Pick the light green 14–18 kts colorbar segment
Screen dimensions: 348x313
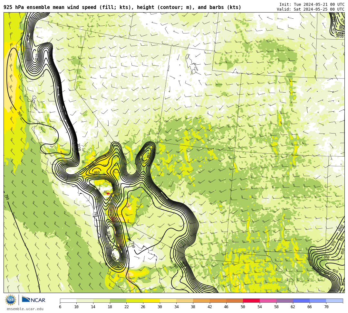pyautogui.click(x=101, y=300)
